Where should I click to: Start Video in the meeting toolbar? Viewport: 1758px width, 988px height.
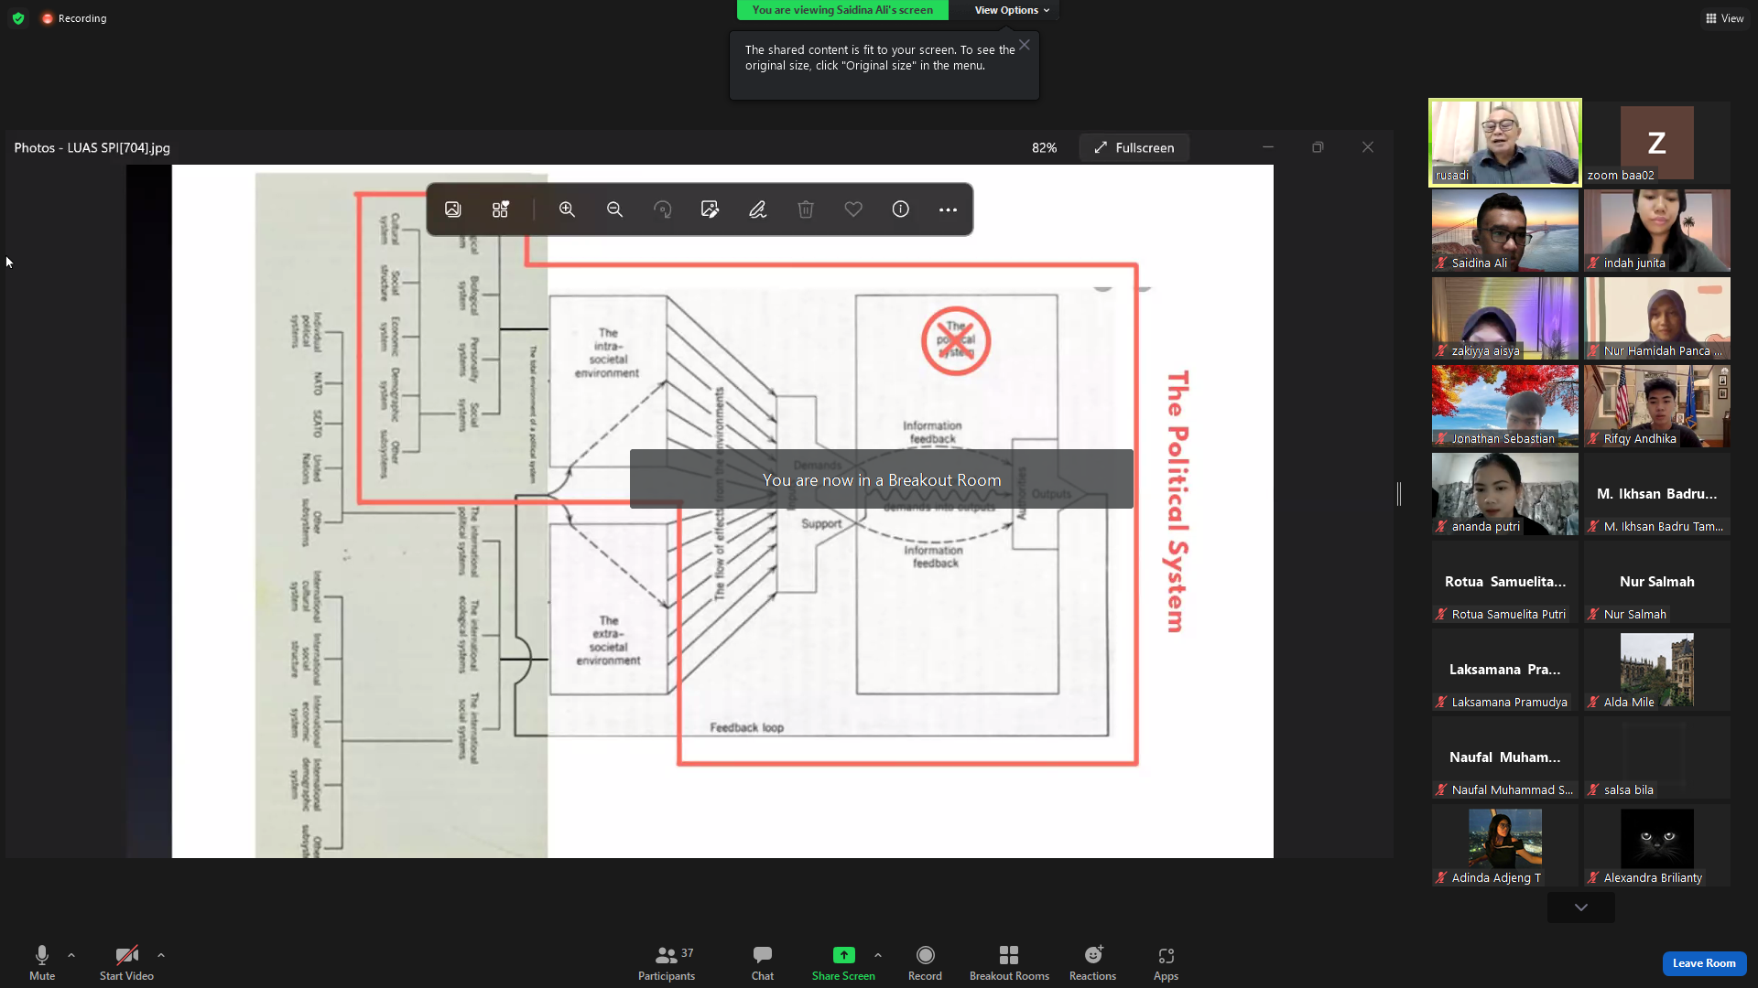click(126, 962)
